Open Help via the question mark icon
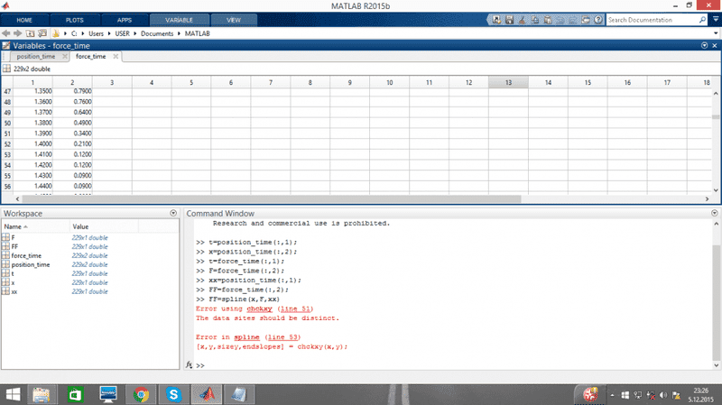Image resolution: width=722 pixels, height=405 pixels. (x=598, y=20)
